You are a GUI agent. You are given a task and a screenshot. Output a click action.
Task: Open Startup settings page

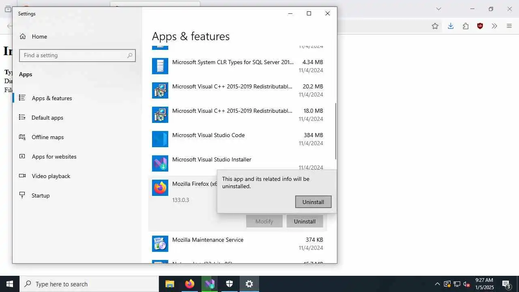click(41, 195)
